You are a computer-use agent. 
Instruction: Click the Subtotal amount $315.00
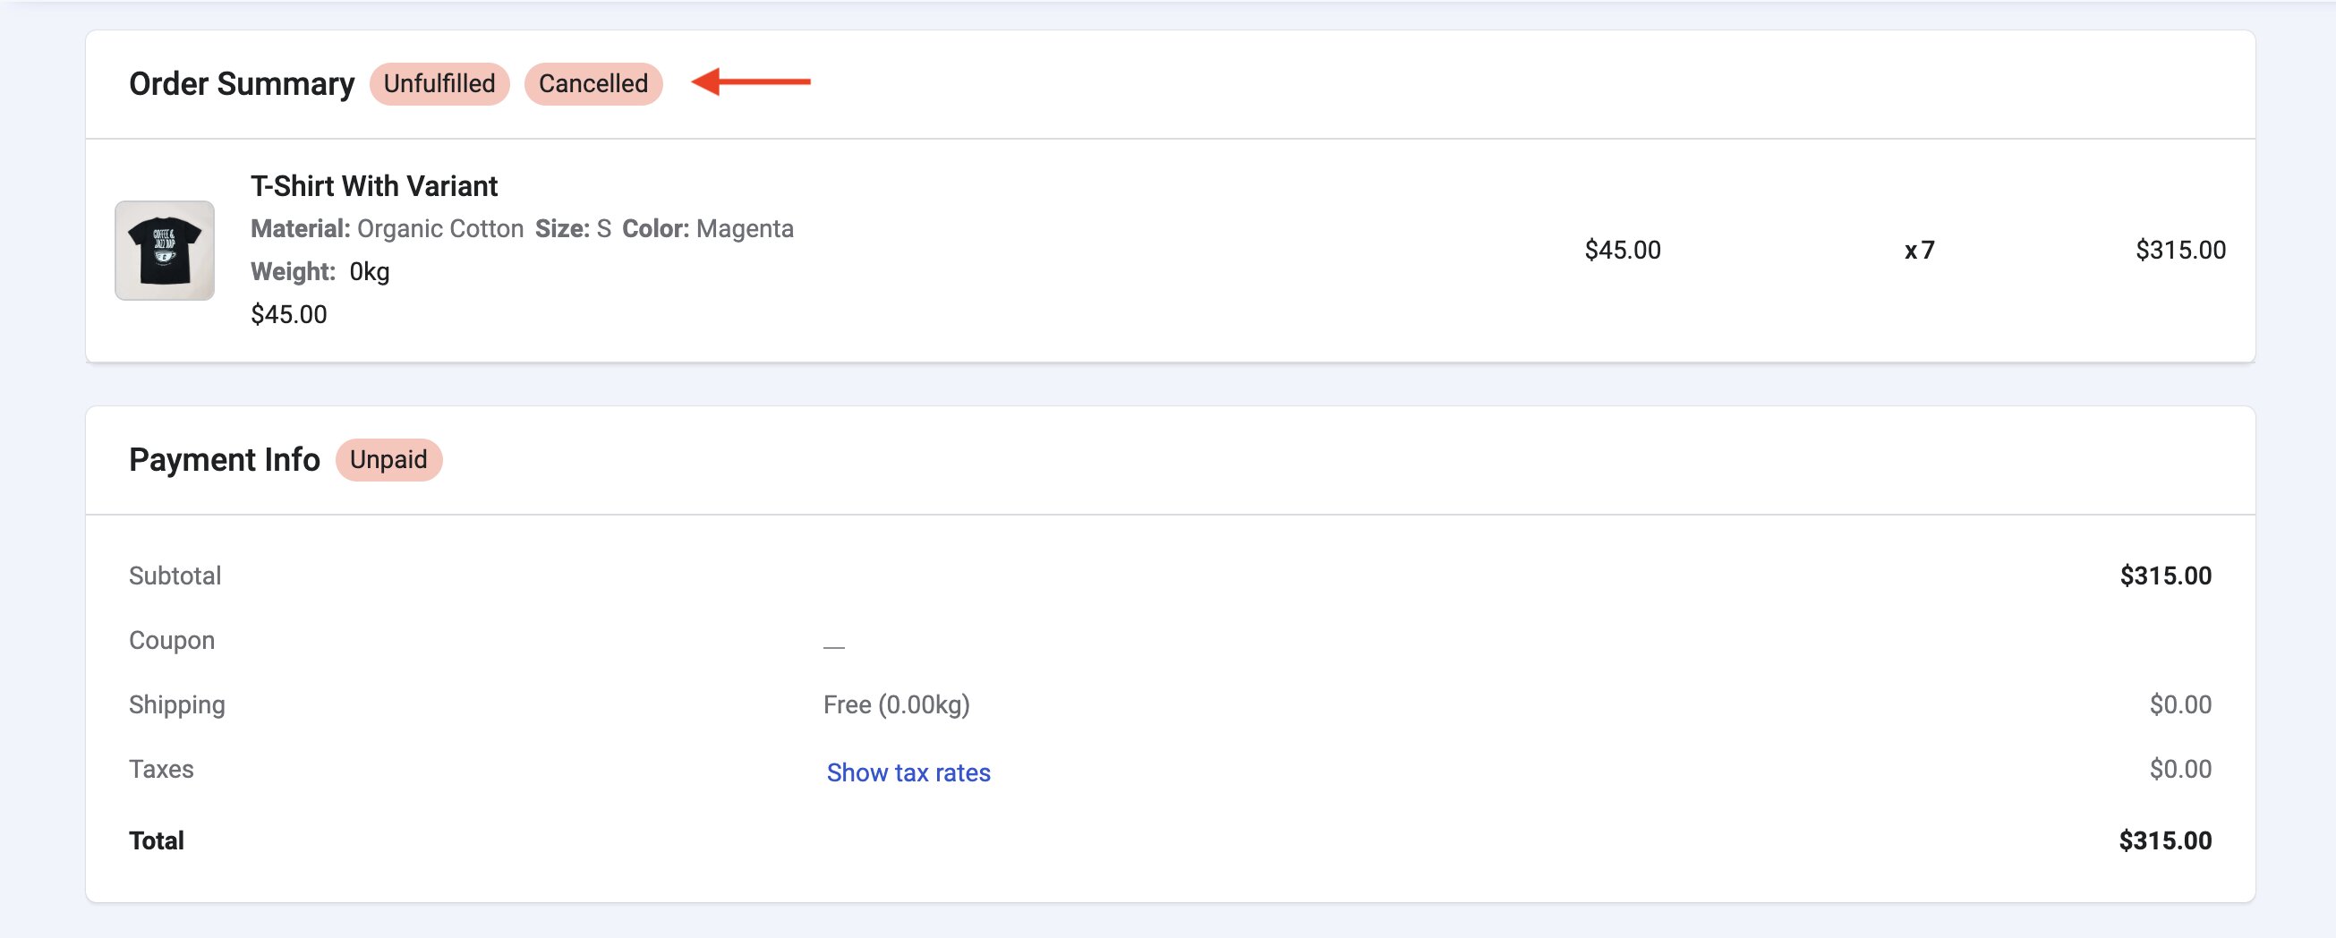(2165, 576)
